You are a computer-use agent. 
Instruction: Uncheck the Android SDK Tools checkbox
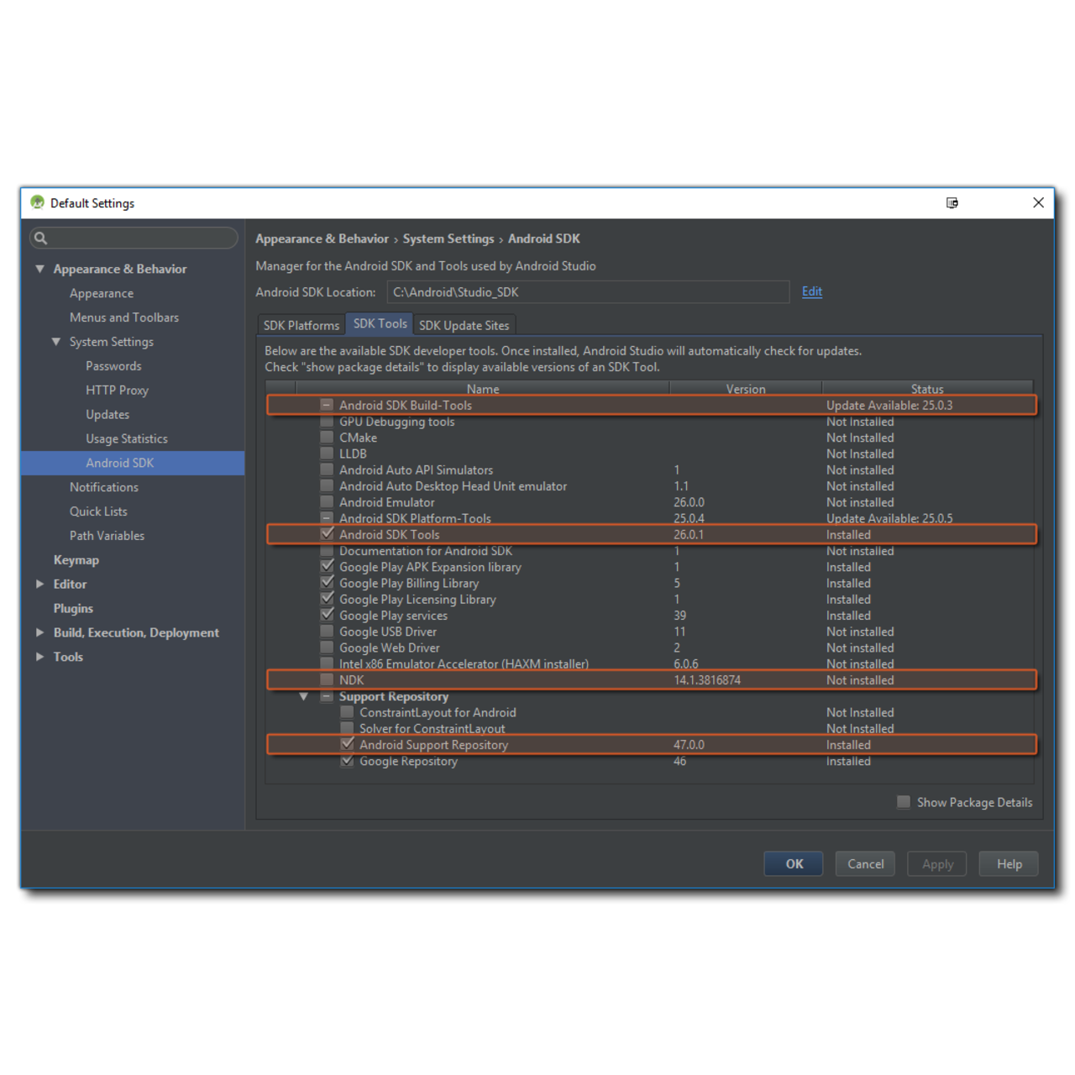pos(326,534)
